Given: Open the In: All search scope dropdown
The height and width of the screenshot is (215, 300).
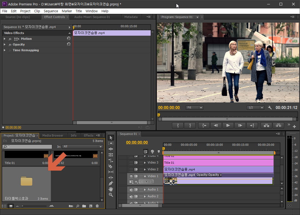Looking at the screenshot, I should pos(82,147).
